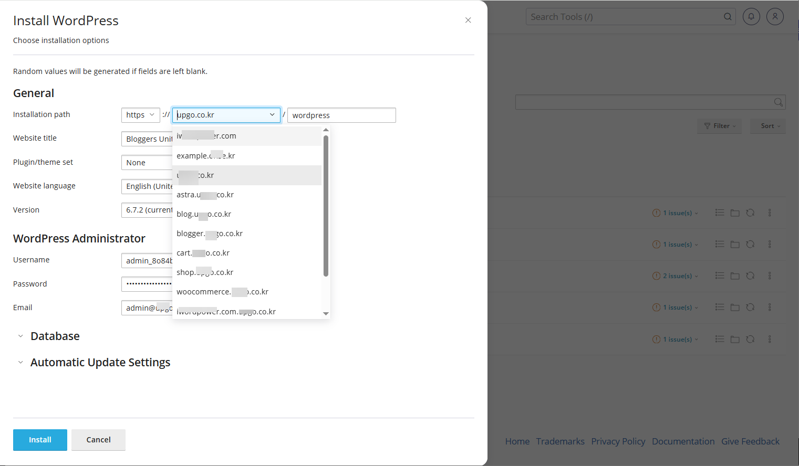
Task: Click the Search Tools magnifier icon
Action: [x=728, y=17]
